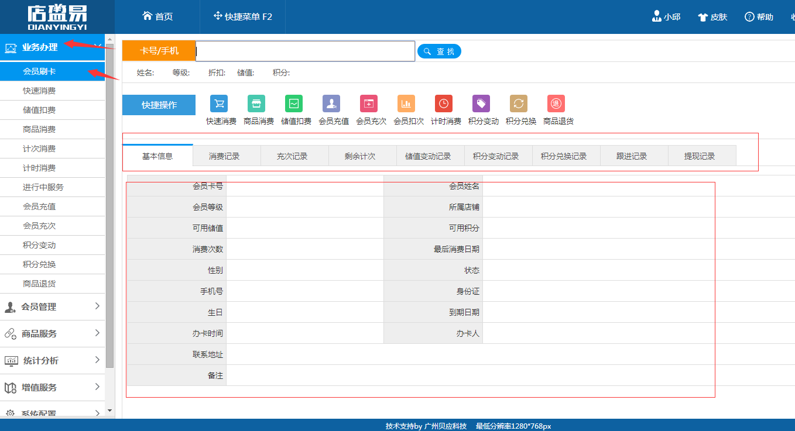The image size is (795, 431).
Task: Click the 商品退货 red icon
Action: [x=556, y=104]
